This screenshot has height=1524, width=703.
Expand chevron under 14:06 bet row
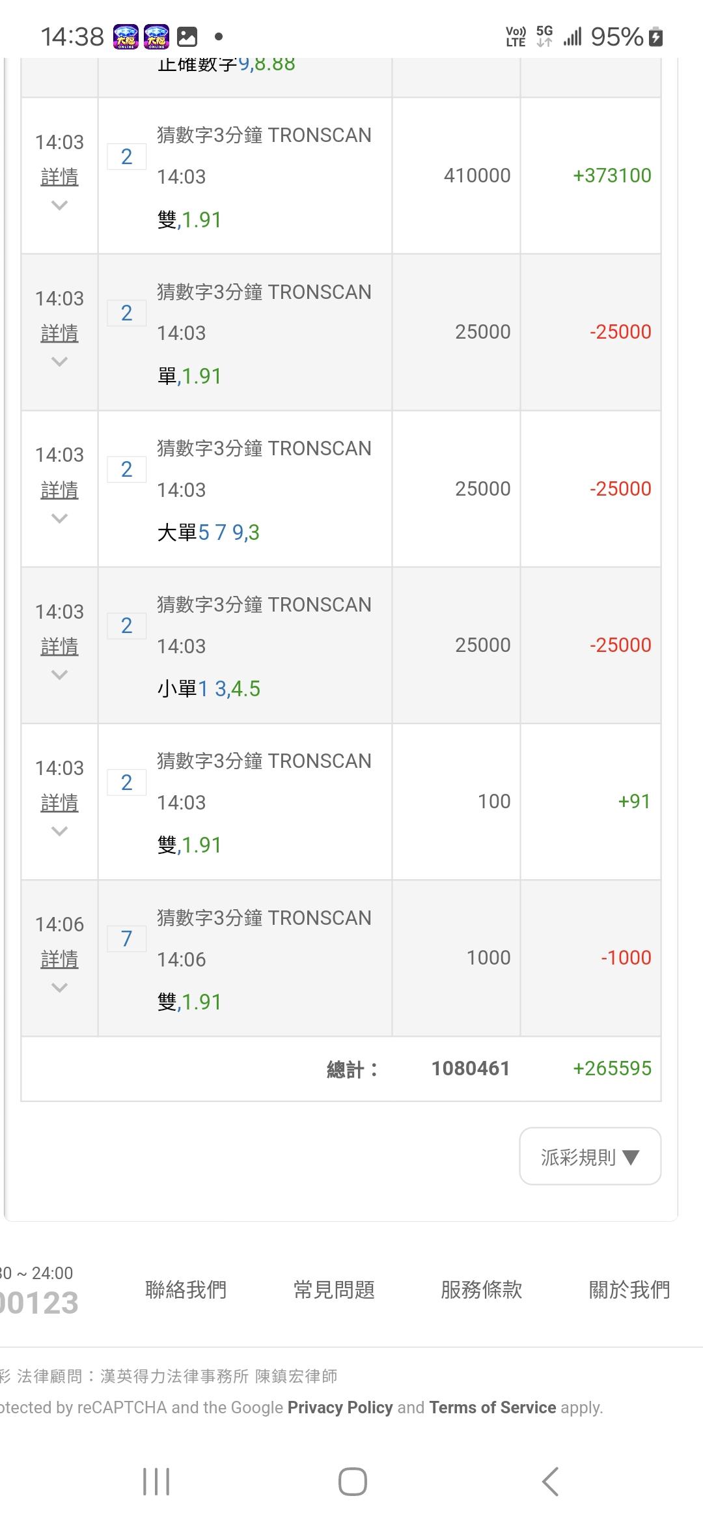59,988
